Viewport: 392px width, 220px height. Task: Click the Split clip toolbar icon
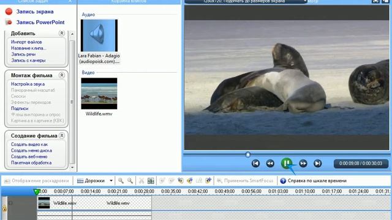click(x=151, y=181)
